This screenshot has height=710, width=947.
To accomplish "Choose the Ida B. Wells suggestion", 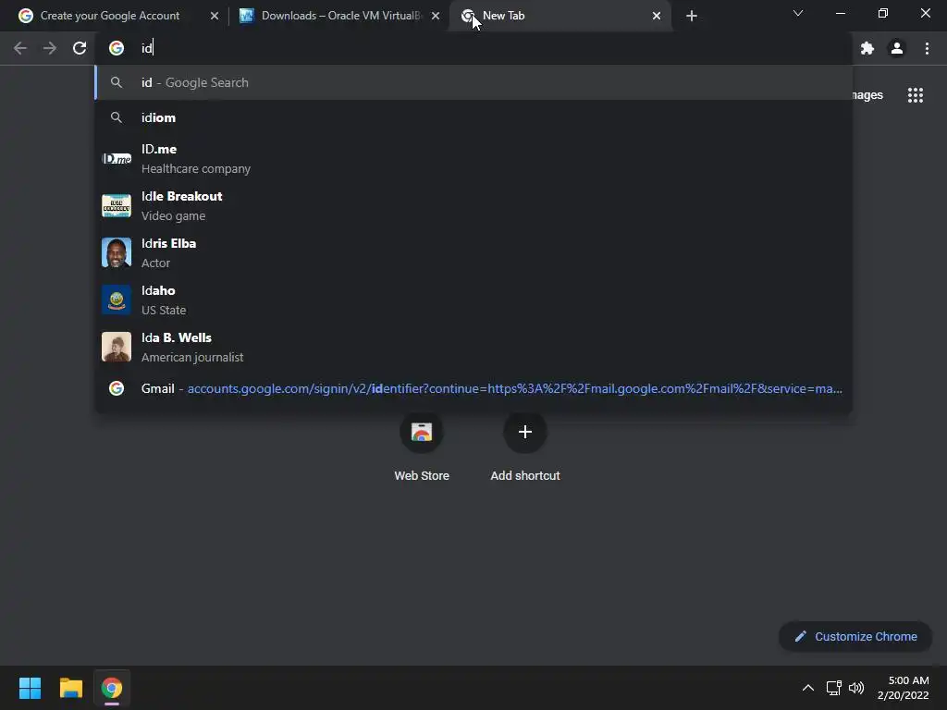I will [x=473, y=348].
